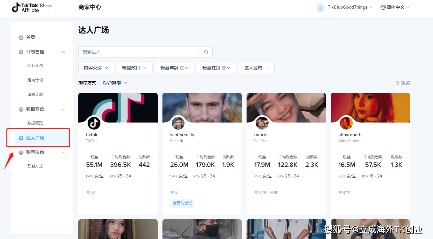Open the abbyroberts creator name link
The image size is (433, 239).
(x=350, y=135)
